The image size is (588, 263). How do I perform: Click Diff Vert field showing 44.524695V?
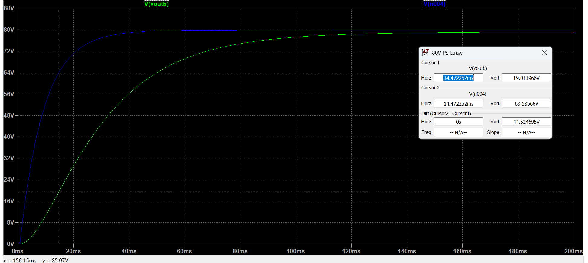(x=526, y=122)
